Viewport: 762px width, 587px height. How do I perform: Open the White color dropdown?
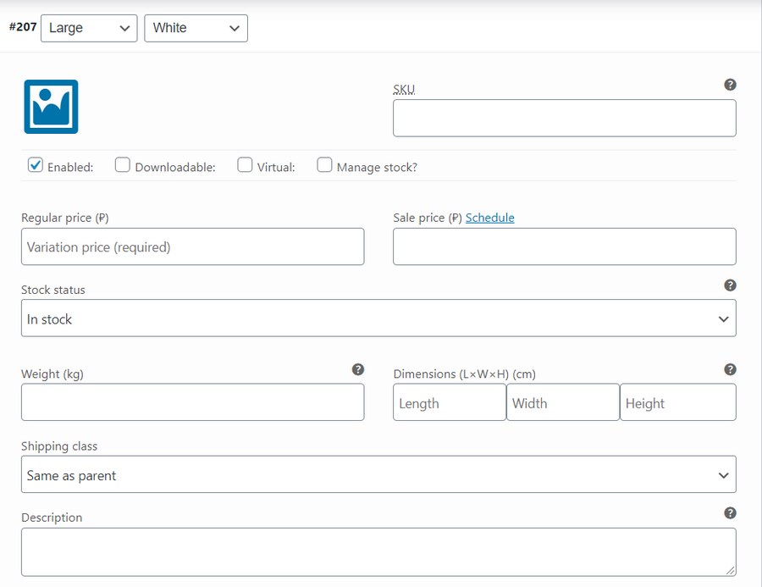pos(196,28)
